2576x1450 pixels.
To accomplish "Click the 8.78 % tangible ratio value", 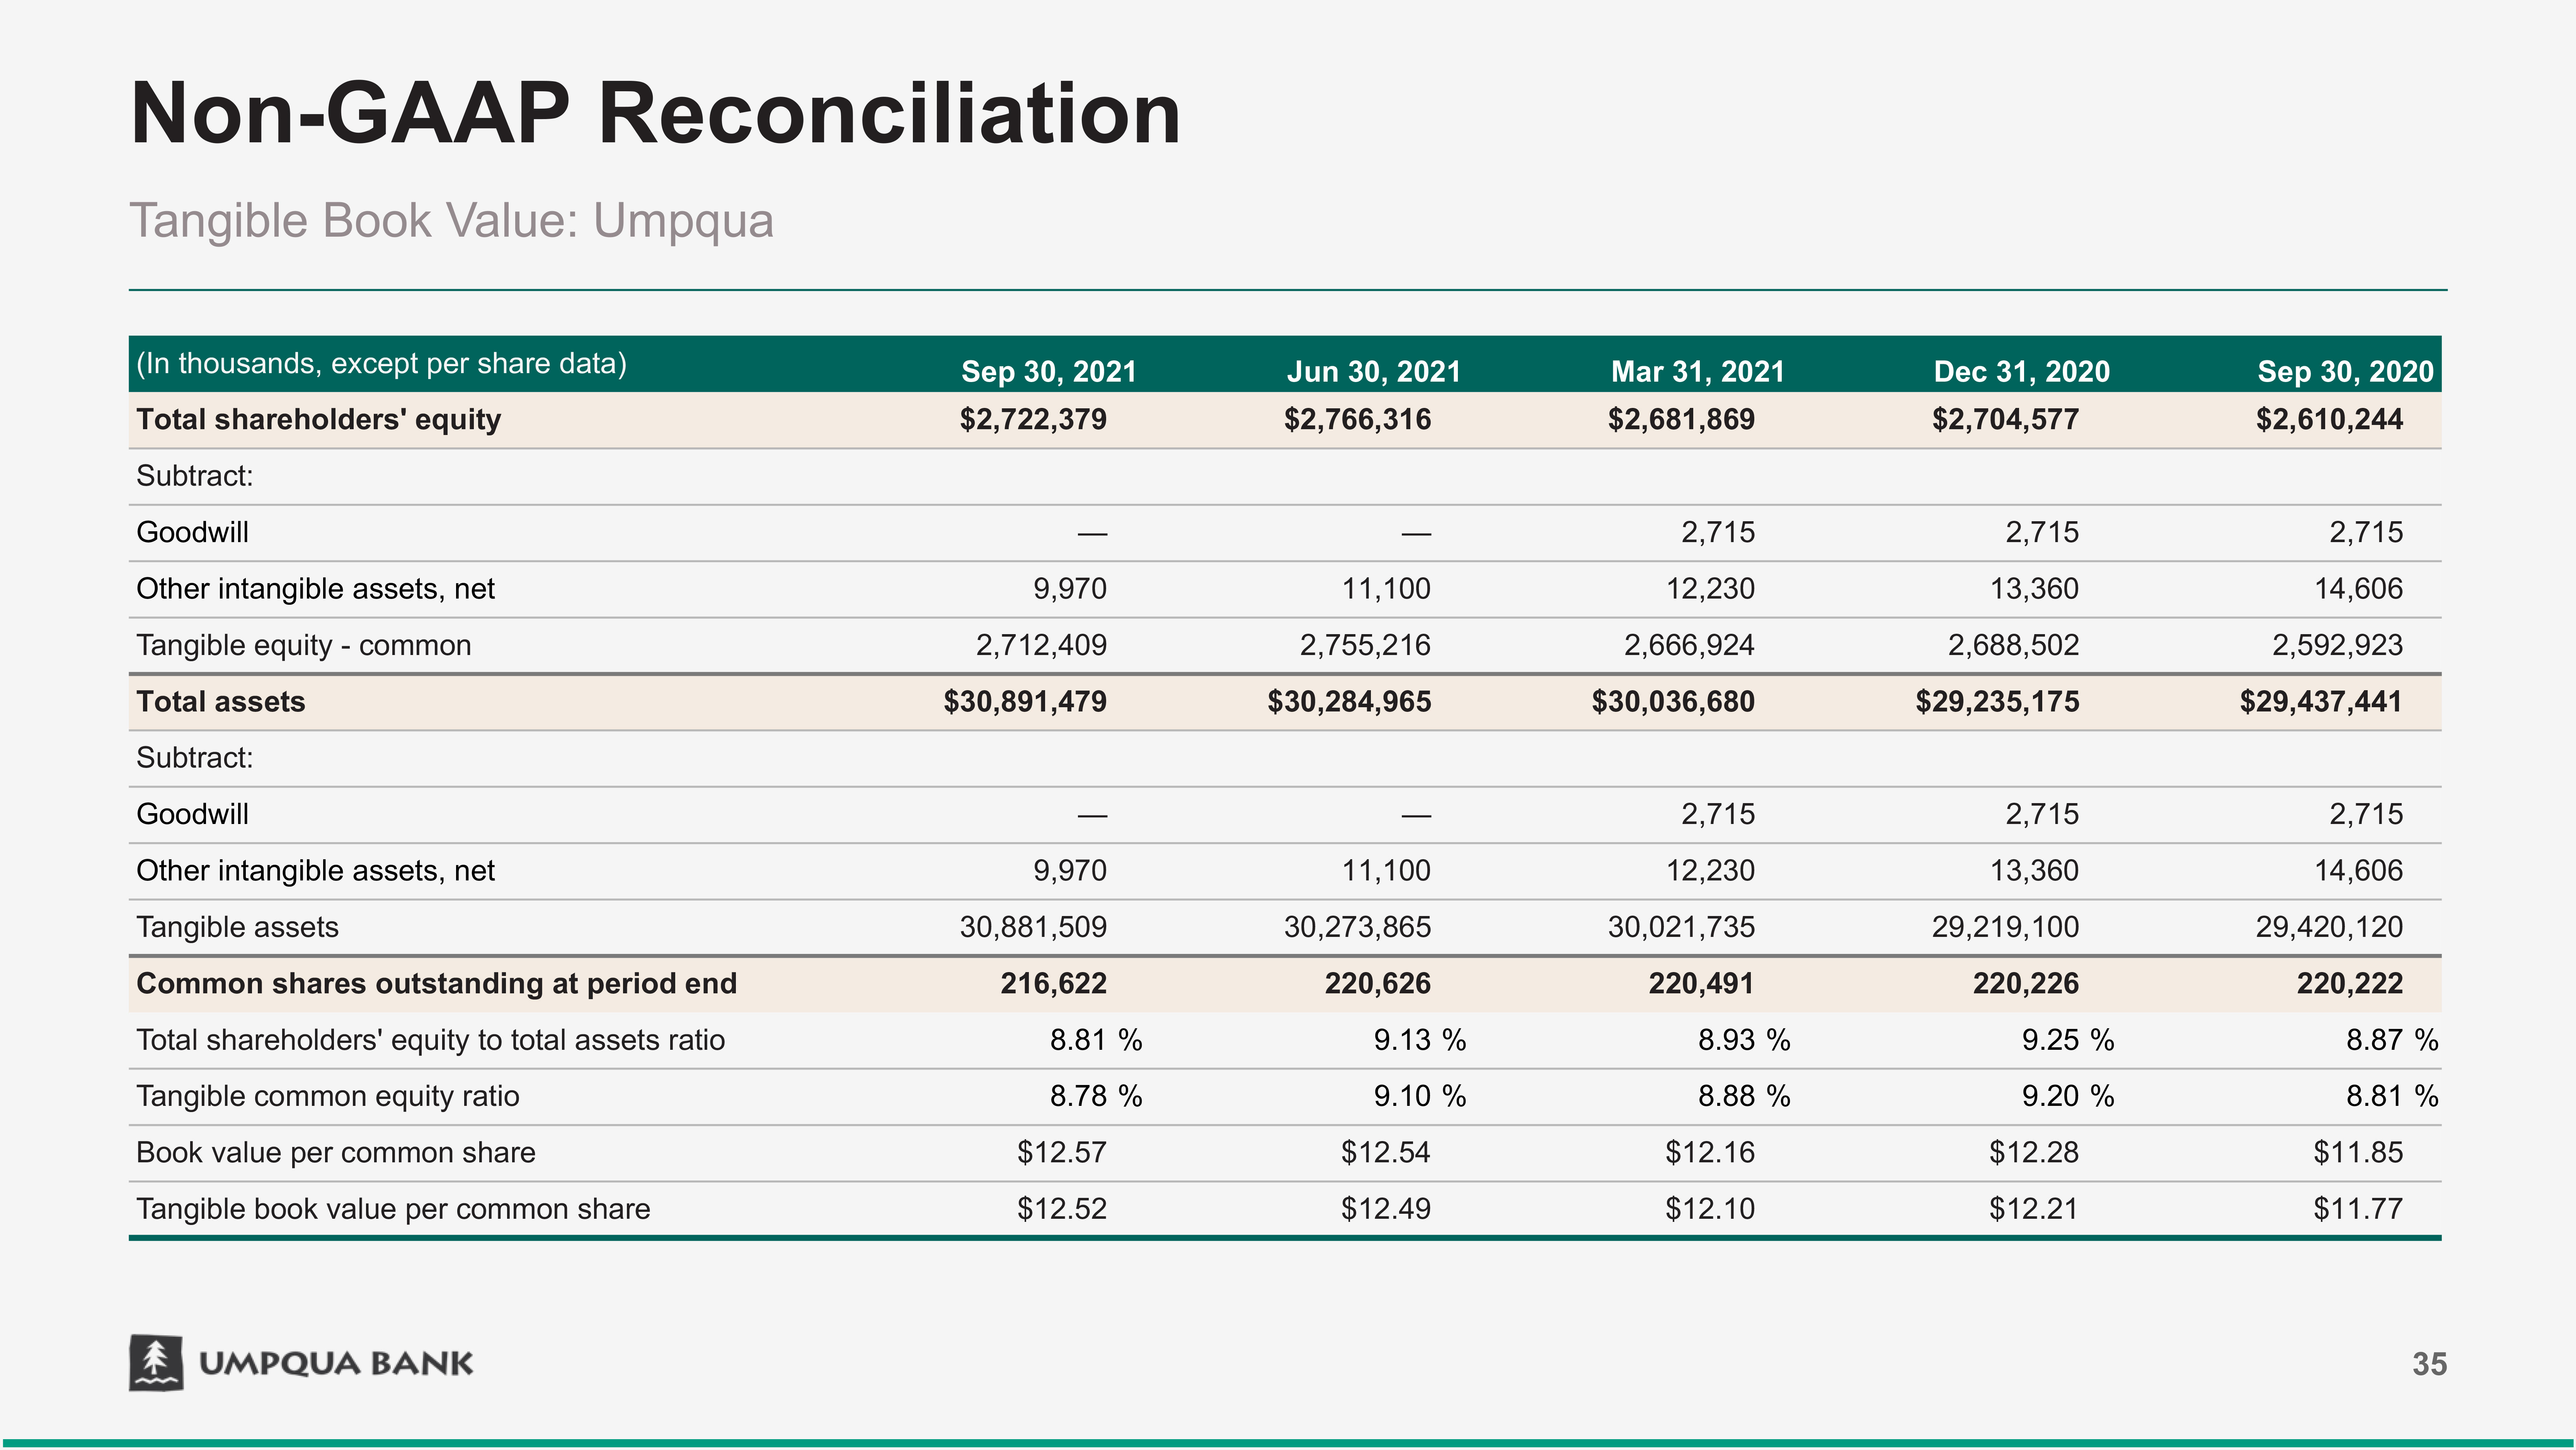I will pyautogui.click(x=1094, y=1096).
